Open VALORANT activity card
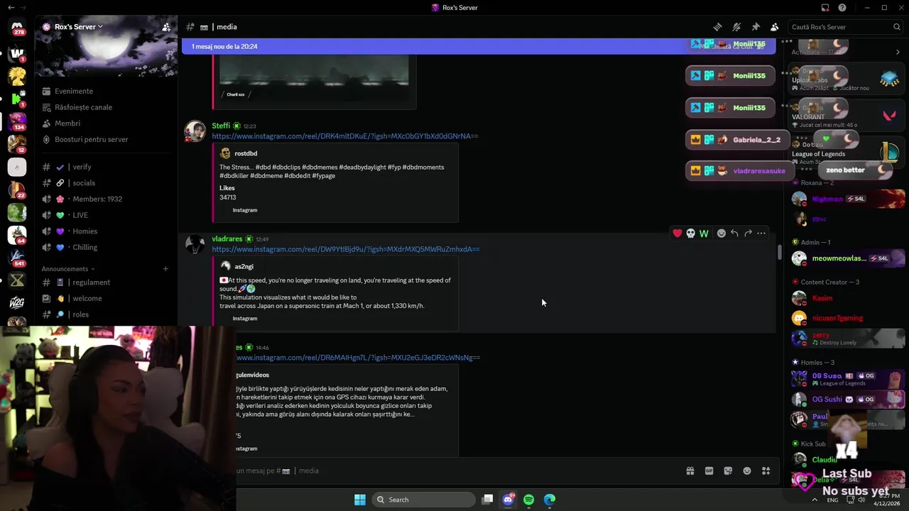 [x=846, y=116]
